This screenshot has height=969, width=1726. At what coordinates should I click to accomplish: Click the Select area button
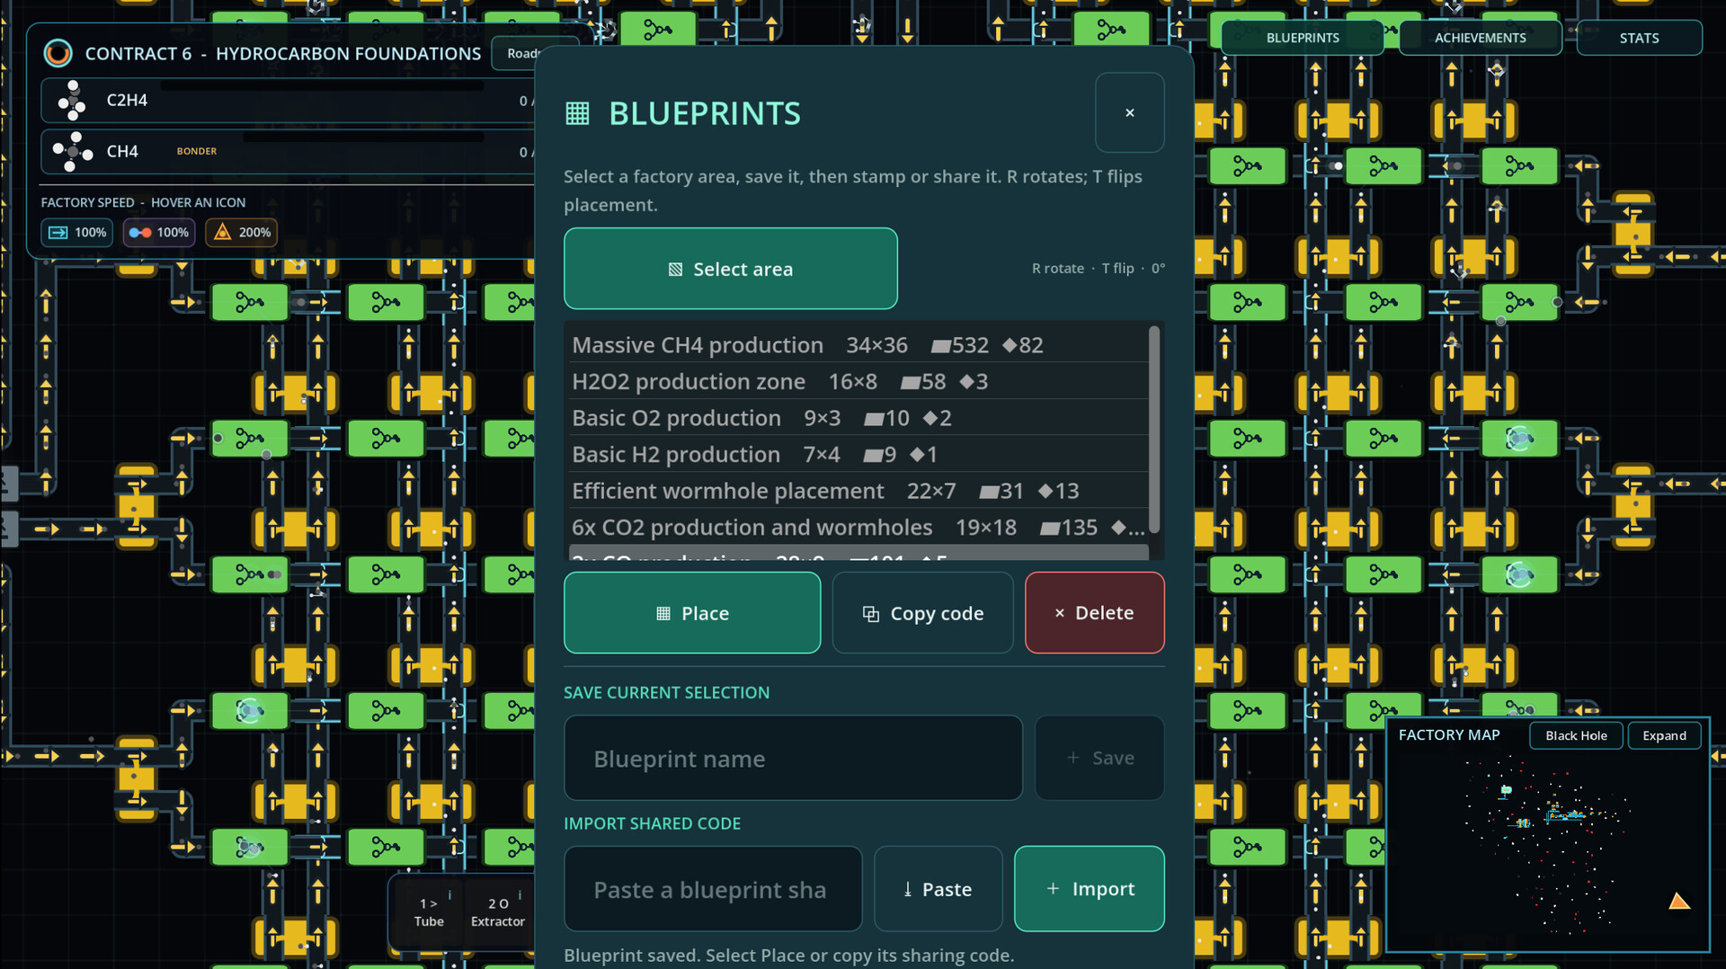730,269
